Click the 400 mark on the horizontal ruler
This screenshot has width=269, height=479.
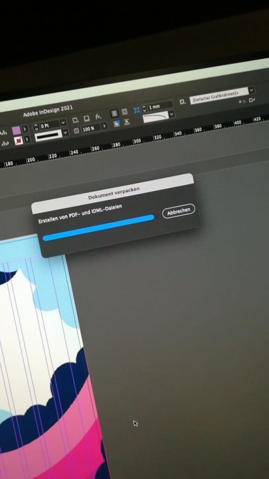coord(238,123)
